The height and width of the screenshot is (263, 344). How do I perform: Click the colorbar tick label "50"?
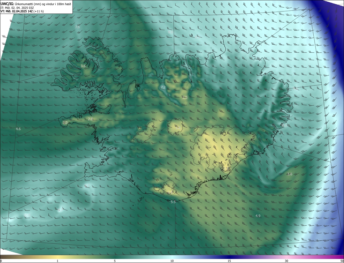[x=342, y=261]
